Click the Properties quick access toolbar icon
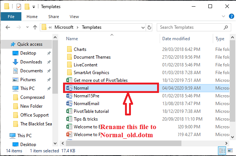 [x=18, y=7]
